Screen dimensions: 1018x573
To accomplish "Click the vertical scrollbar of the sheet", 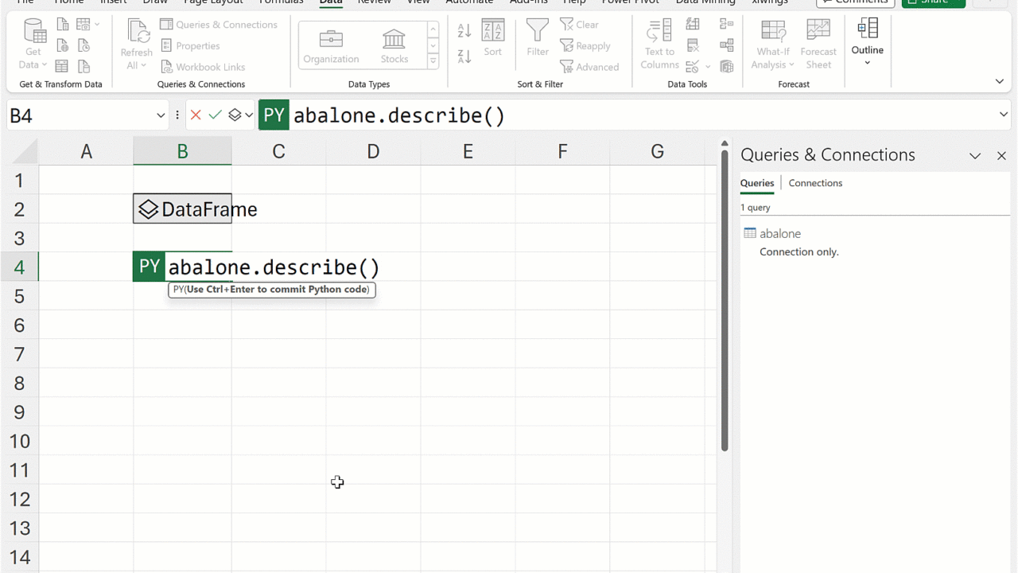I will coord(725,302).
